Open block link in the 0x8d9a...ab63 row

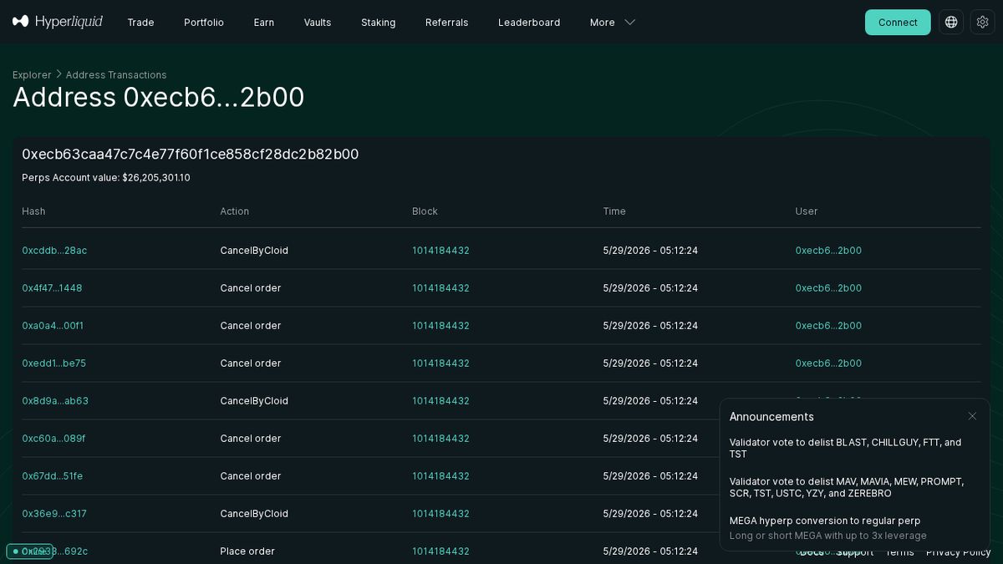point(440,401)
